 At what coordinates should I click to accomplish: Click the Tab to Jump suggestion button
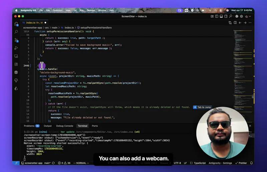pyautogui.click(x=202, y=107)
